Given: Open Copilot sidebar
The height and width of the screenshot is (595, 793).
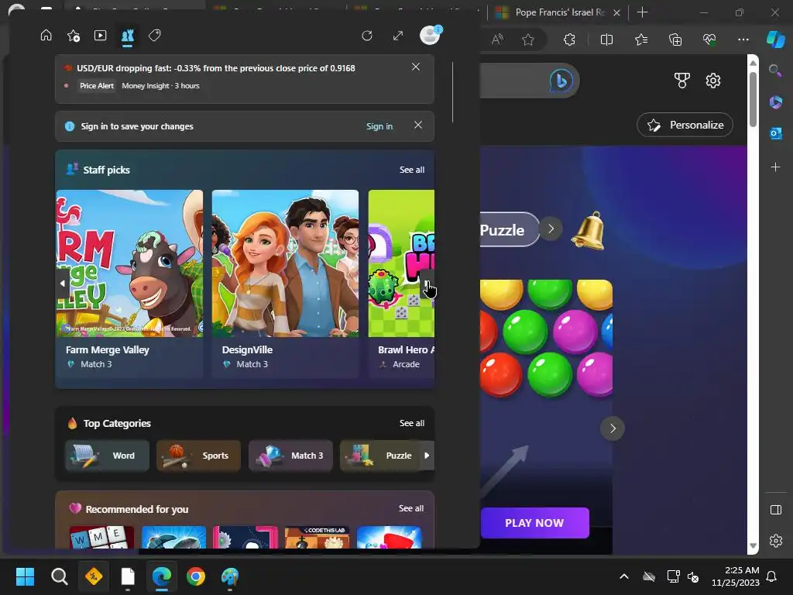Looking at the screenshot, I should pos(775,40).
